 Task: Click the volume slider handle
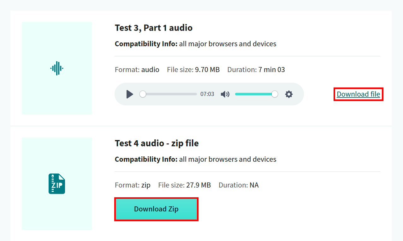[x=275, y=94]
